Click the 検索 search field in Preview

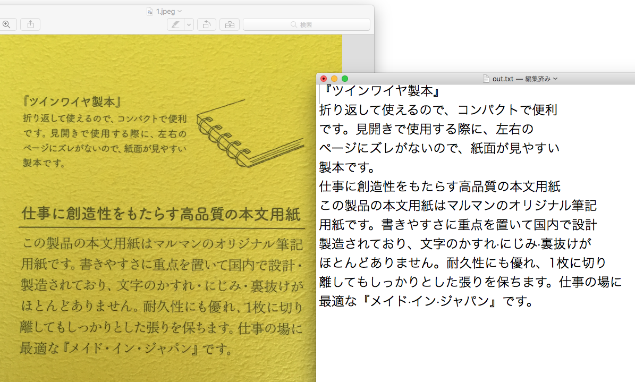(x=307, y=25)
